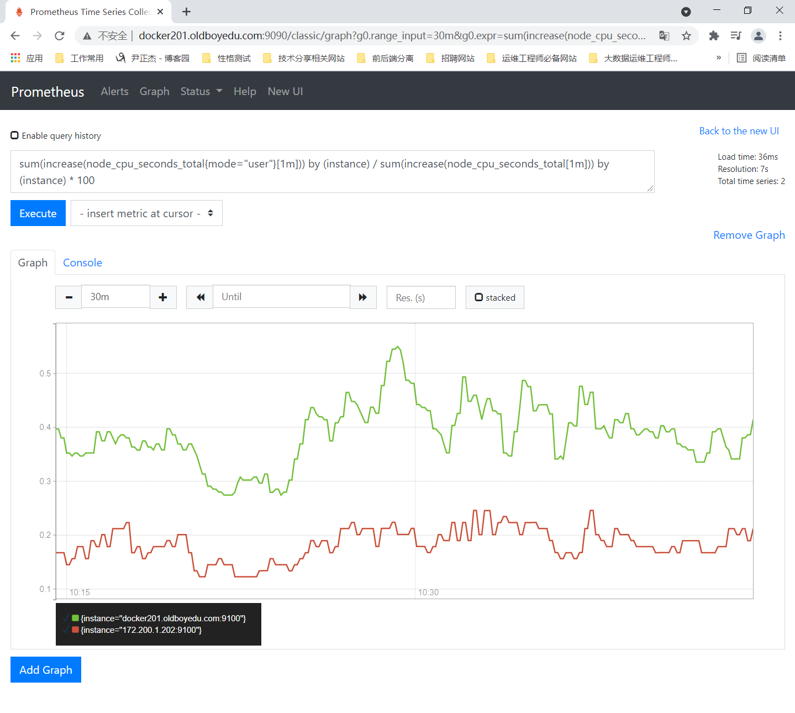
Task: Open the Help nav item
Action: (x=245, y=92)
